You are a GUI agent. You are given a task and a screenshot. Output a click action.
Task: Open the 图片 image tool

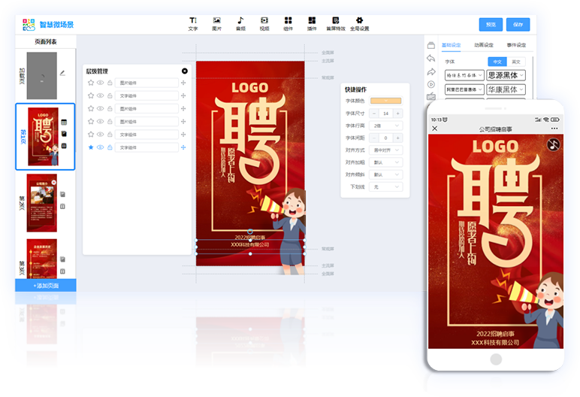(216, 23)
